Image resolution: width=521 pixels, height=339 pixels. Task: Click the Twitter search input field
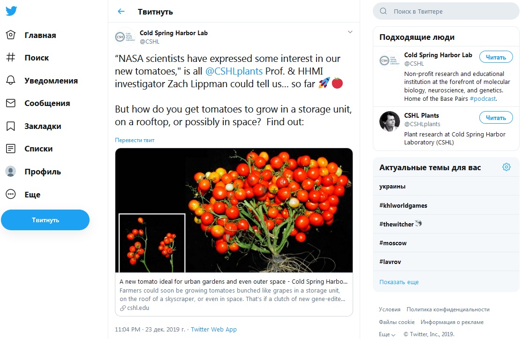coord(450,11)
